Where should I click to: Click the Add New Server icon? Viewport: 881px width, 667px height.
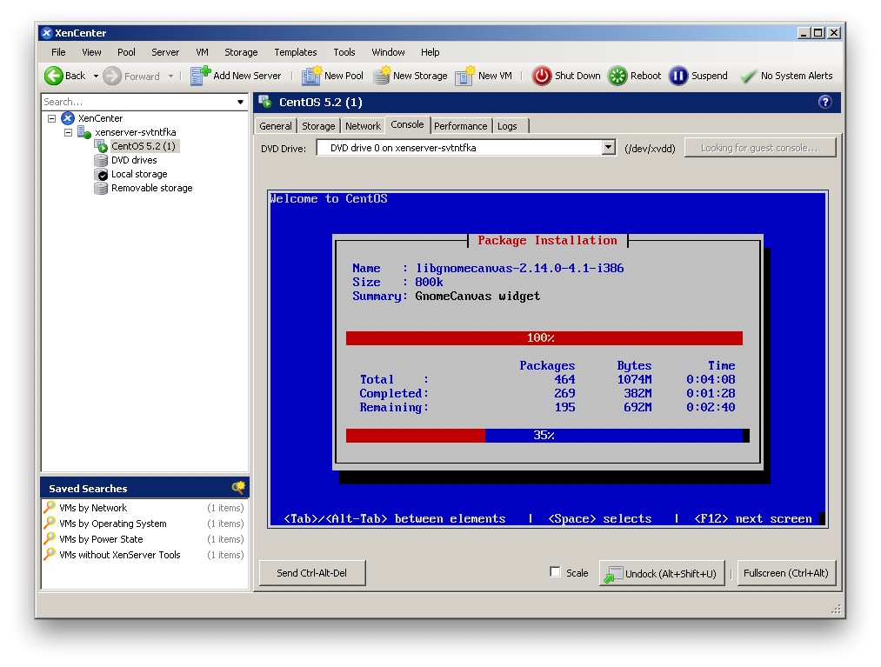coord(200,76)
